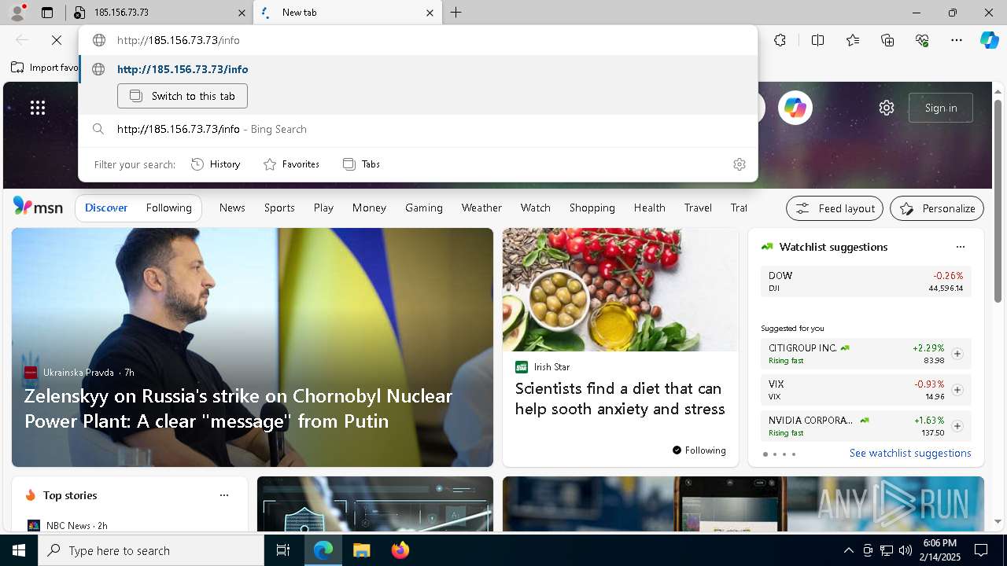Open the Gaming category
The image size is (1007, 566).
pos(424,208)
